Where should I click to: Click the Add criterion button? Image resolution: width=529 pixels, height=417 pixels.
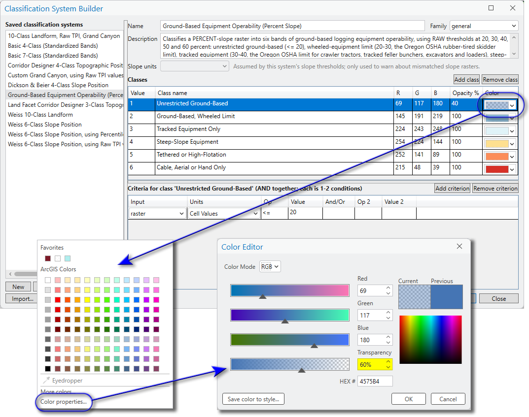point(452,188)
